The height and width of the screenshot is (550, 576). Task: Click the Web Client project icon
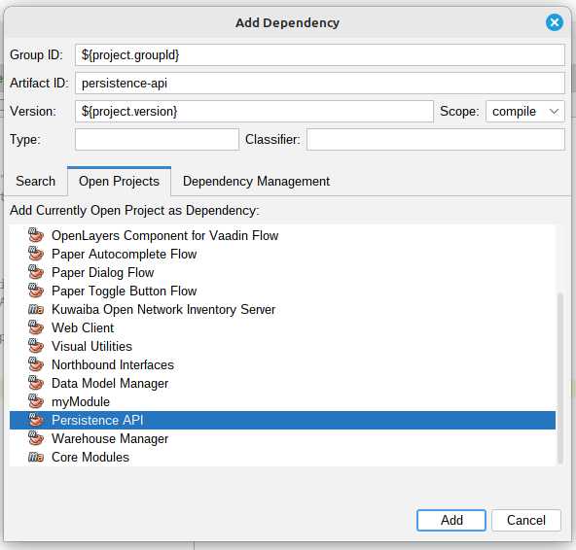tap(36, 327)
